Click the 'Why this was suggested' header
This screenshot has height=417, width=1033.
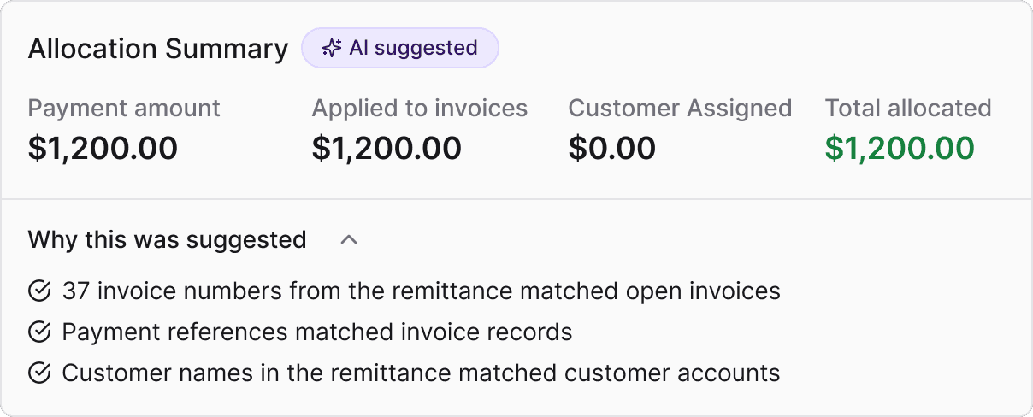167,240
